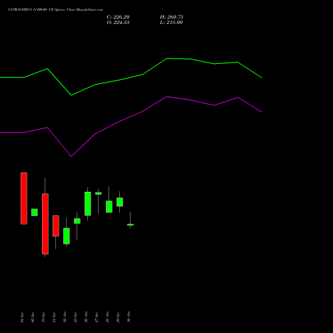
Task: Click the low price value L: 215.00
Action: click(171, 22)
